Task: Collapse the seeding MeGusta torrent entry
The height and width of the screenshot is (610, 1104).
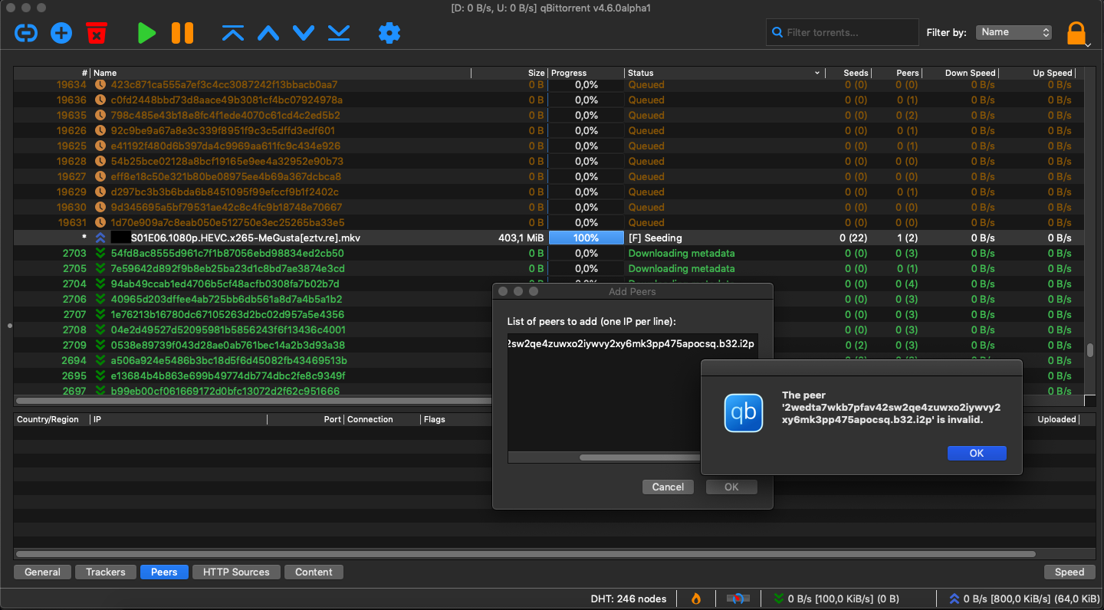Action: [99, 238]
